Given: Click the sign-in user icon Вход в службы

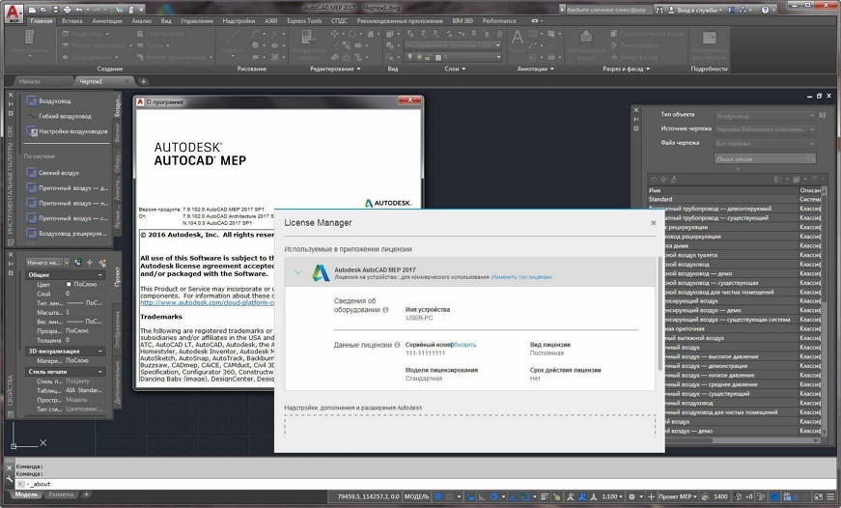Looking at the screenshot, I should coord(671,10).
